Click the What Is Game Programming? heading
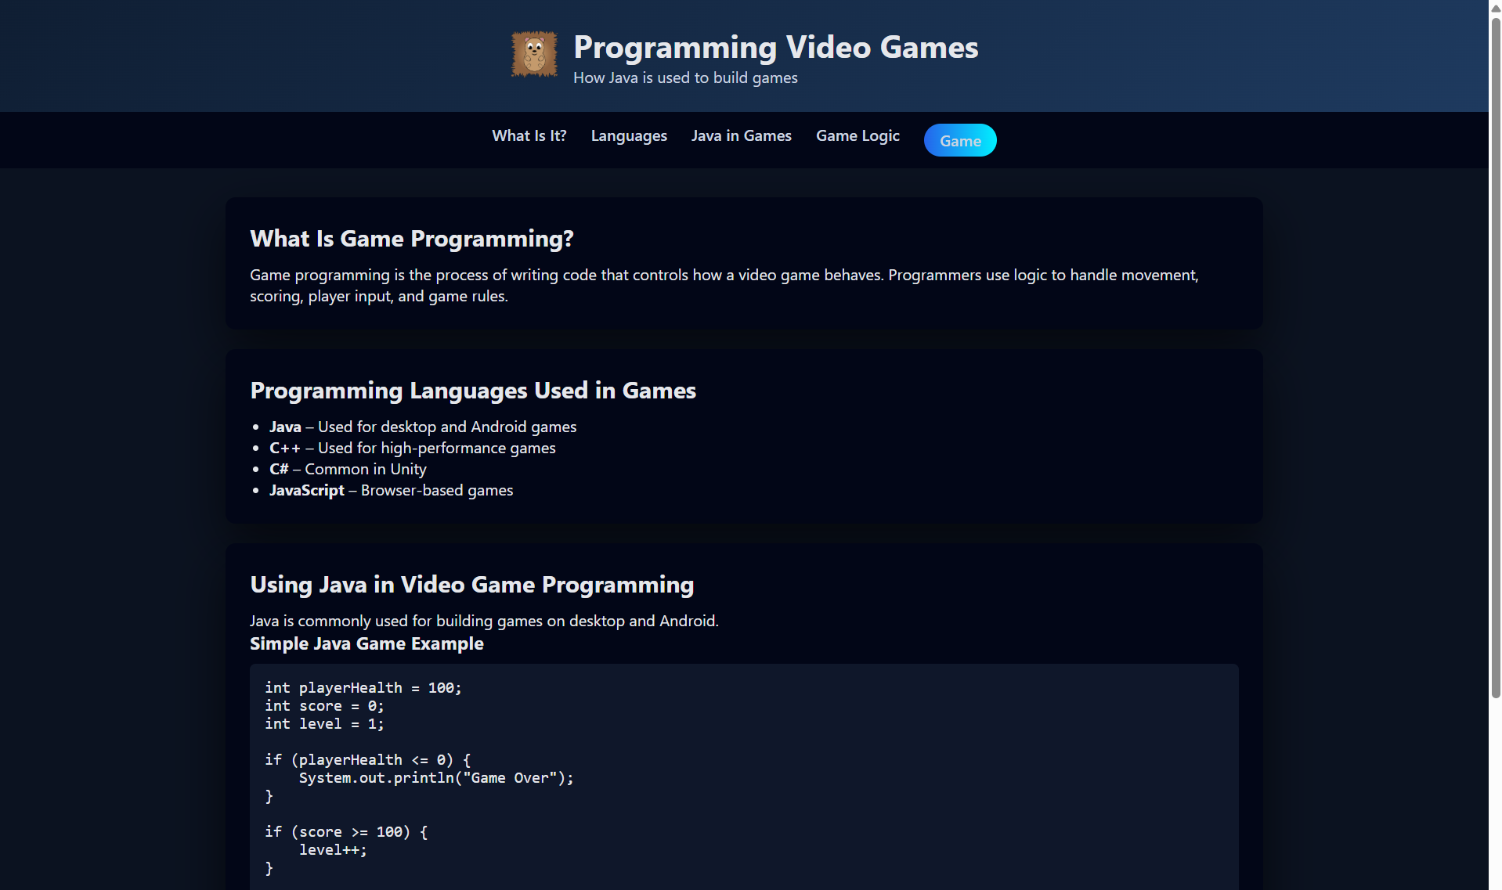This screenshot has height=890, width=1502. [412, 239]
